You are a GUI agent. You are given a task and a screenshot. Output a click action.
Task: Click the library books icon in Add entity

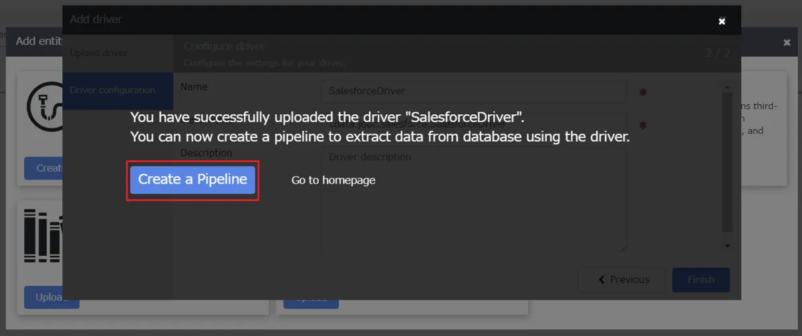click(x=43, y=235)
